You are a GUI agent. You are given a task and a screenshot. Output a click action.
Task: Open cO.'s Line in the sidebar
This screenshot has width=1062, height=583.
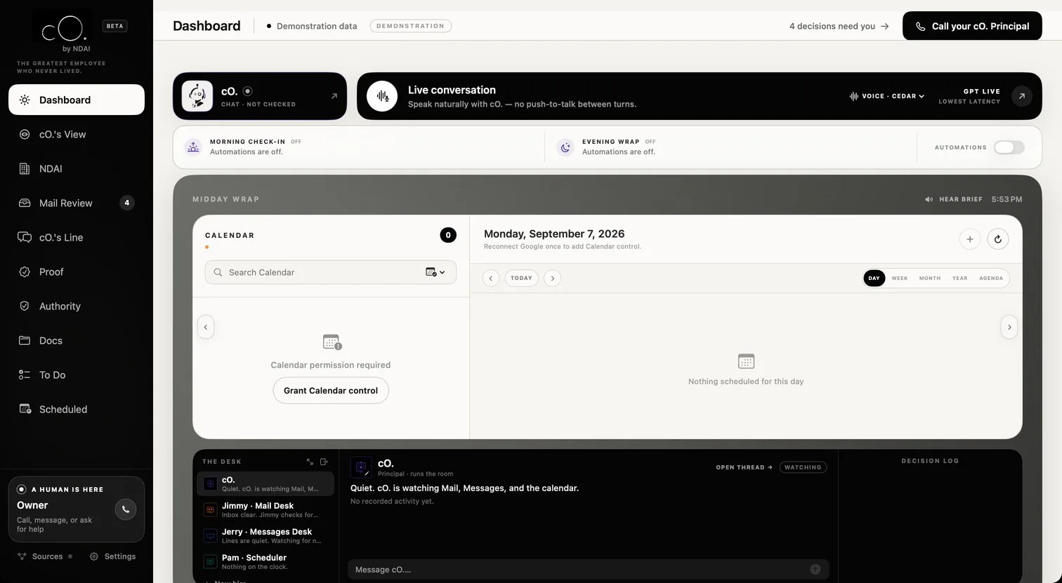pos(77,237)
